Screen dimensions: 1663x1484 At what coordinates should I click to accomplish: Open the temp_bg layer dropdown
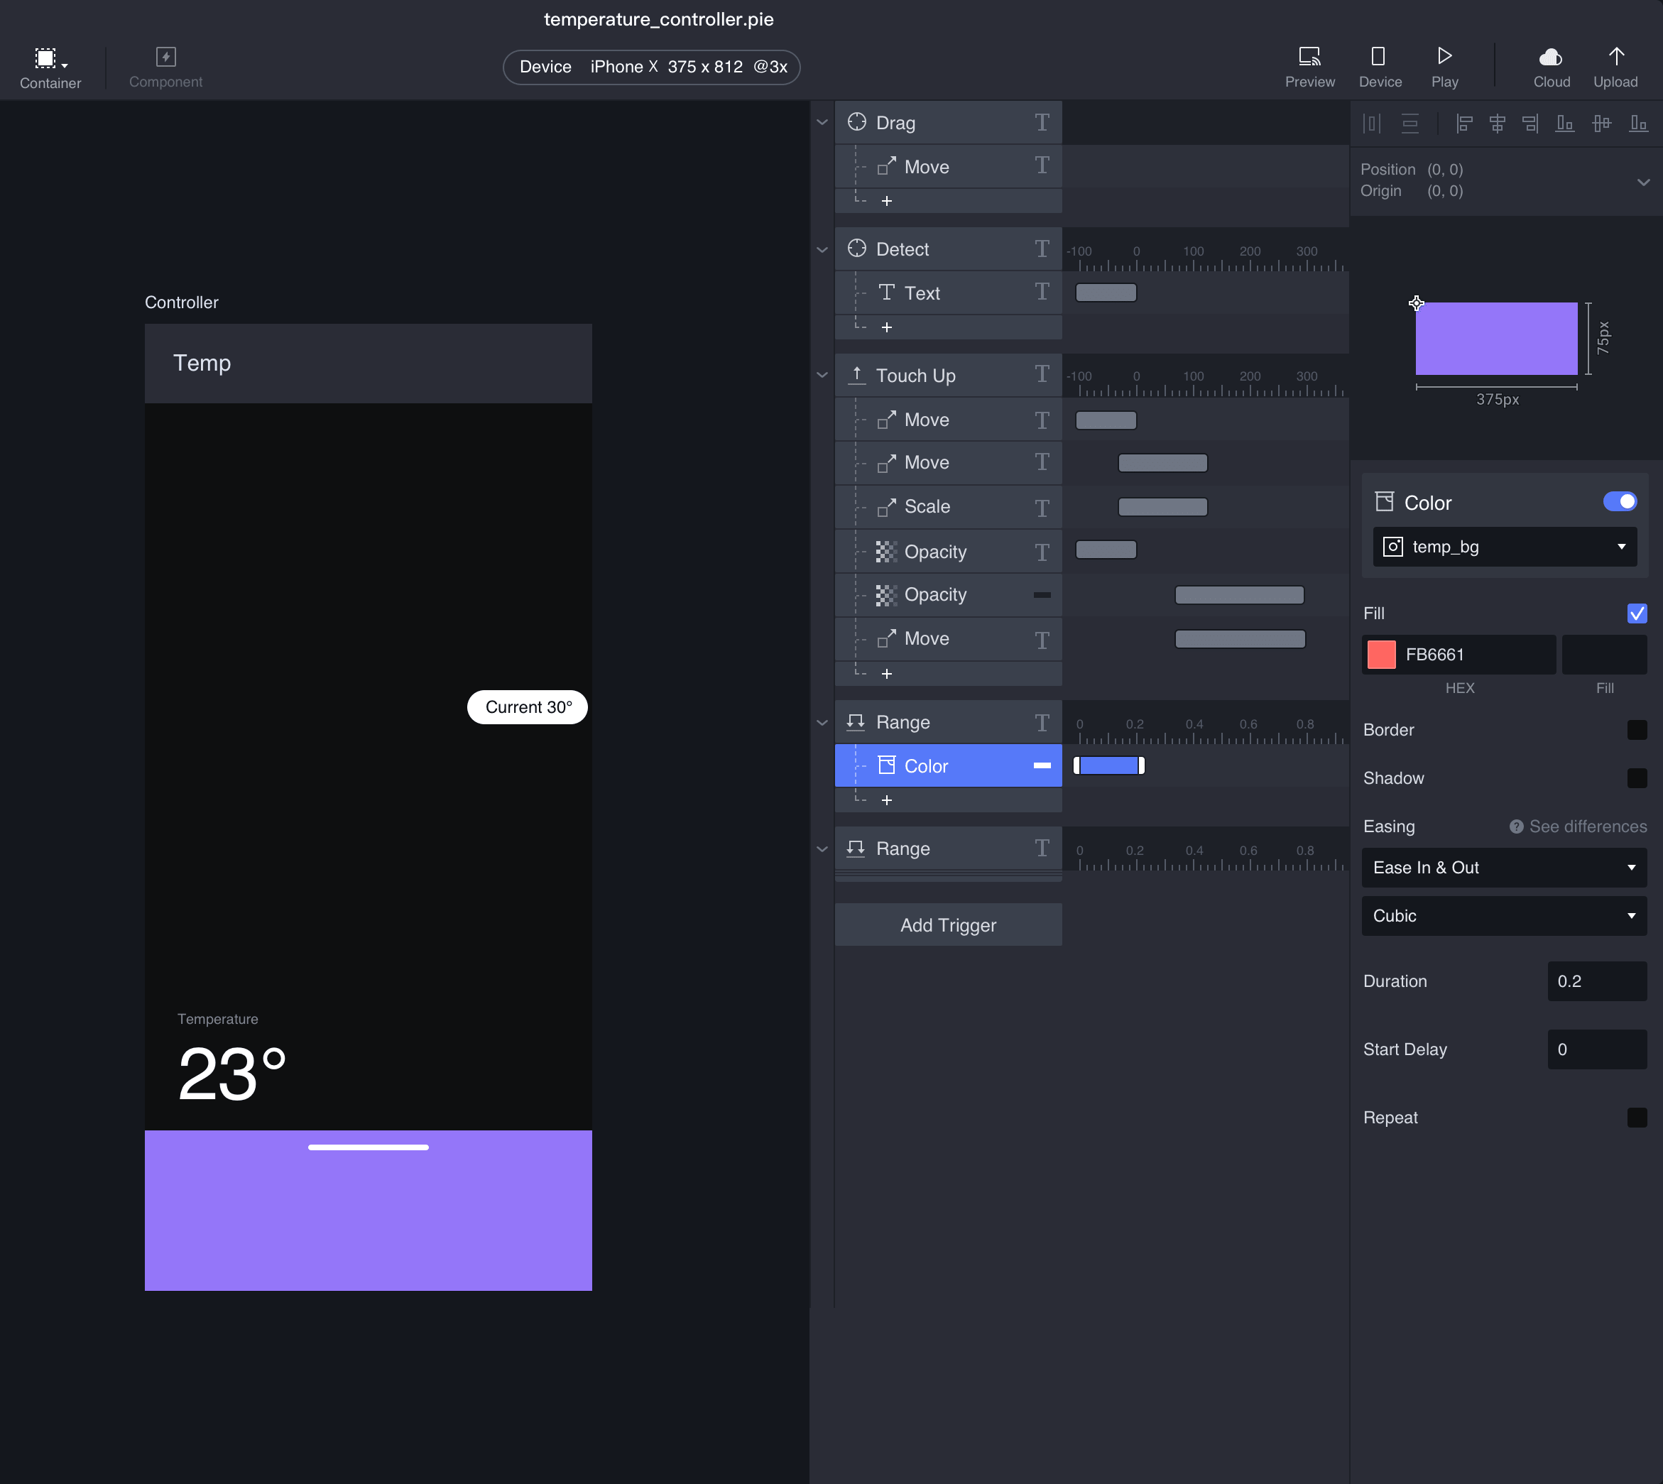pyautogui.click(x=1504, y=546)
